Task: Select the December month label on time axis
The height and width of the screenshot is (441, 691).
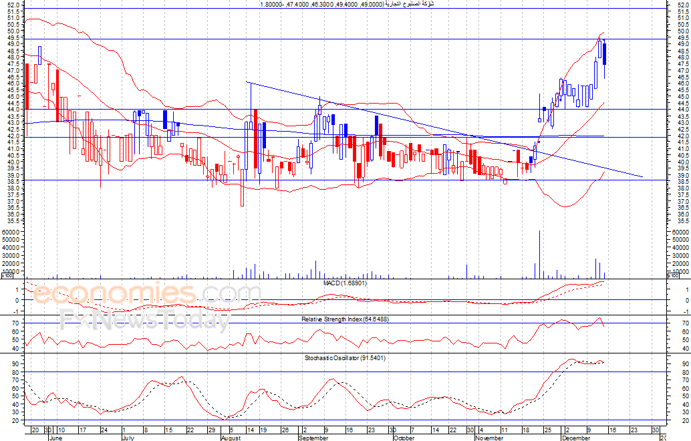Action: (x=576, y=438)
